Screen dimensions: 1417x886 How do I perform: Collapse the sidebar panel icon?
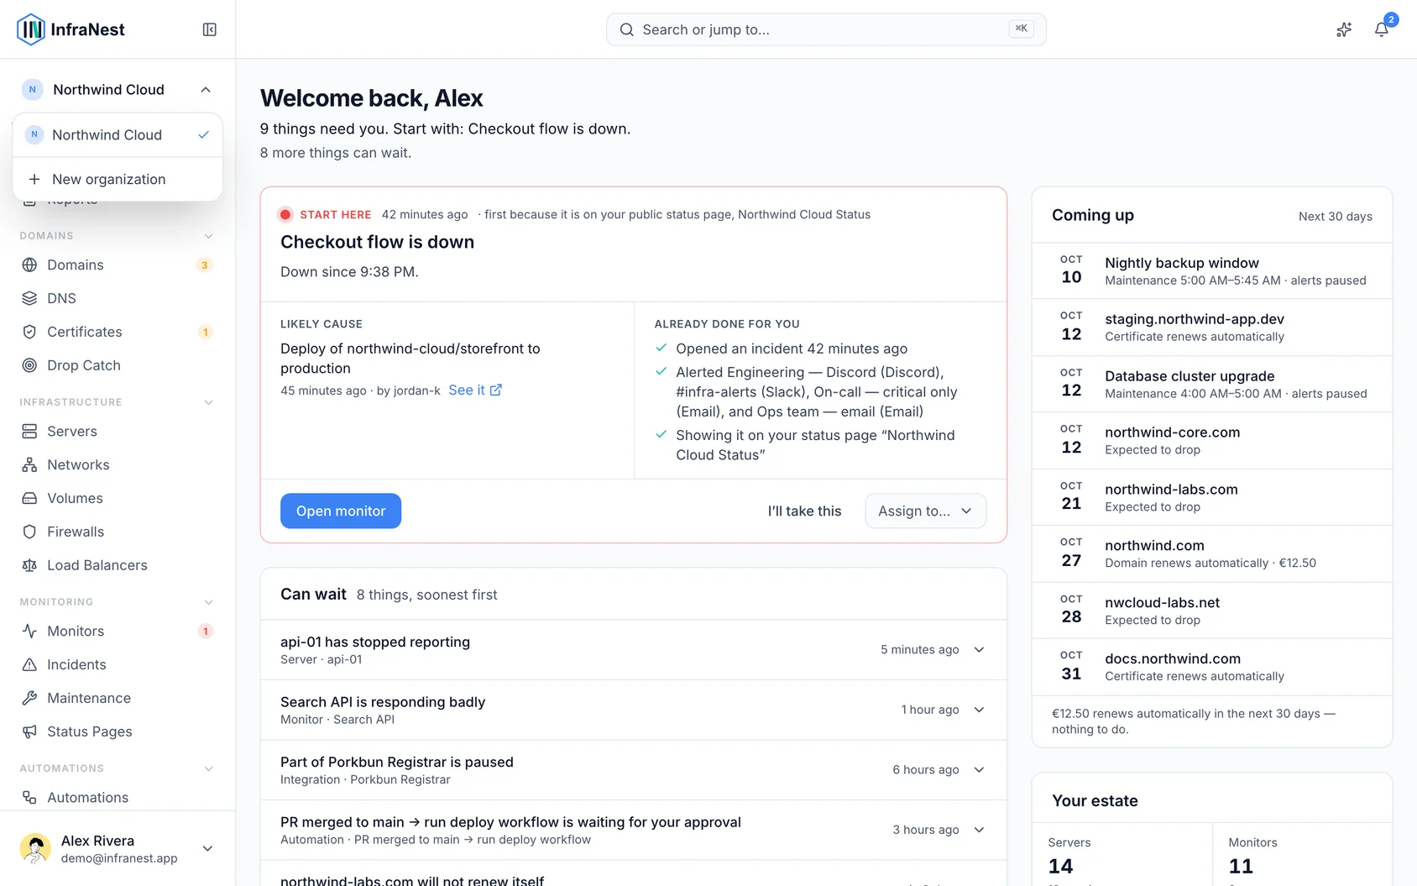point(210,29)
